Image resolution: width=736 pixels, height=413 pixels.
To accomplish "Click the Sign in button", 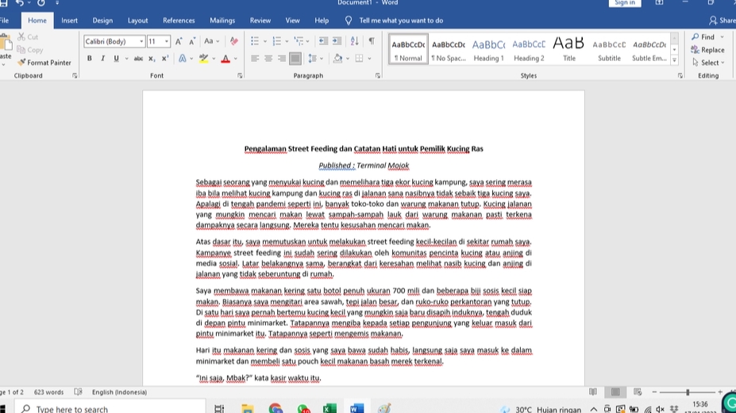I will 625,3.
